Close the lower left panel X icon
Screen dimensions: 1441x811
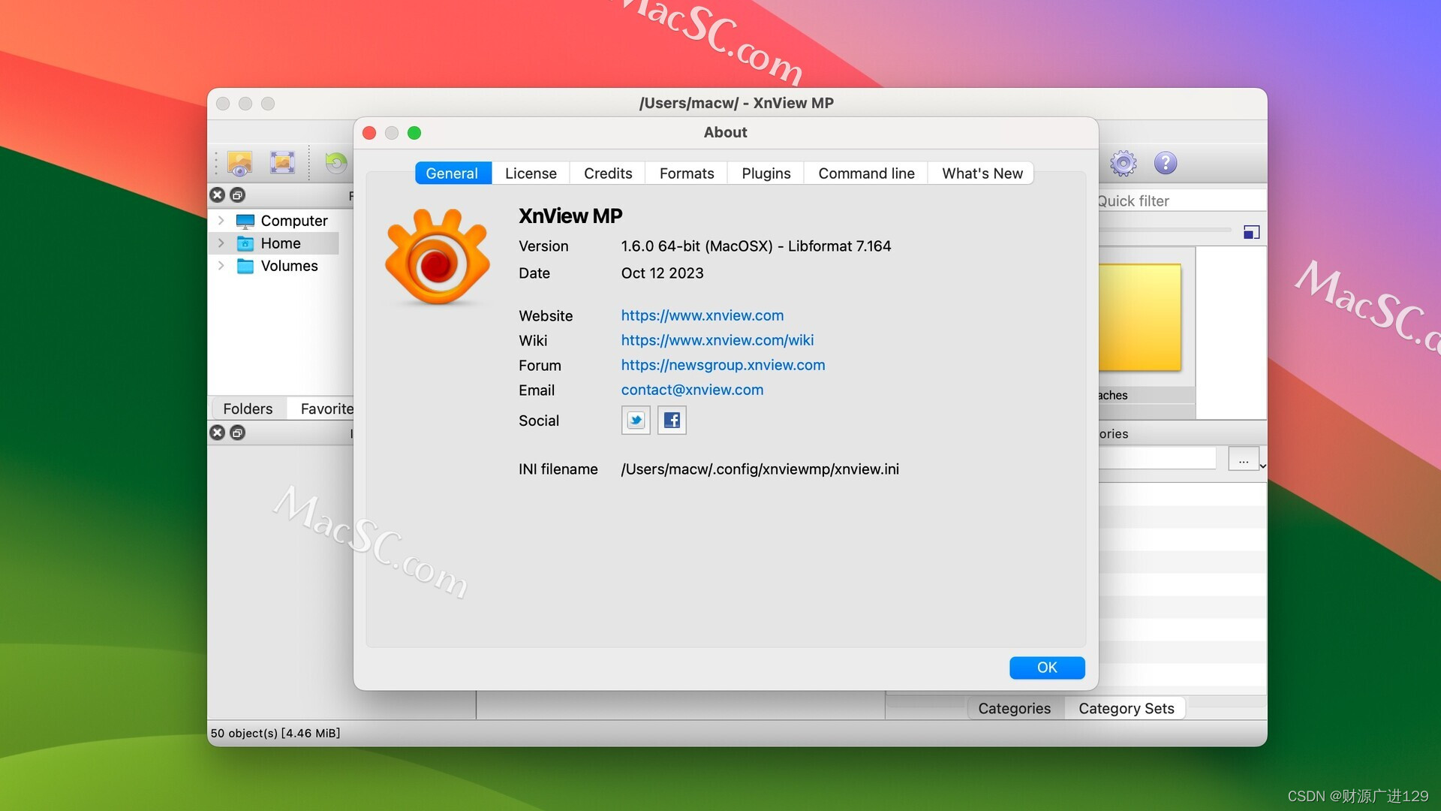[x=217, y=433]
